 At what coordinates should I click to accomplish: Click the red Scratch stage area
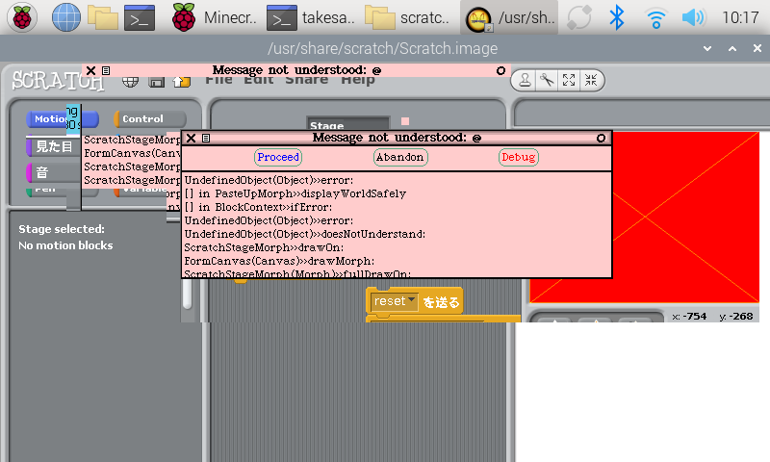pos(644,217)
